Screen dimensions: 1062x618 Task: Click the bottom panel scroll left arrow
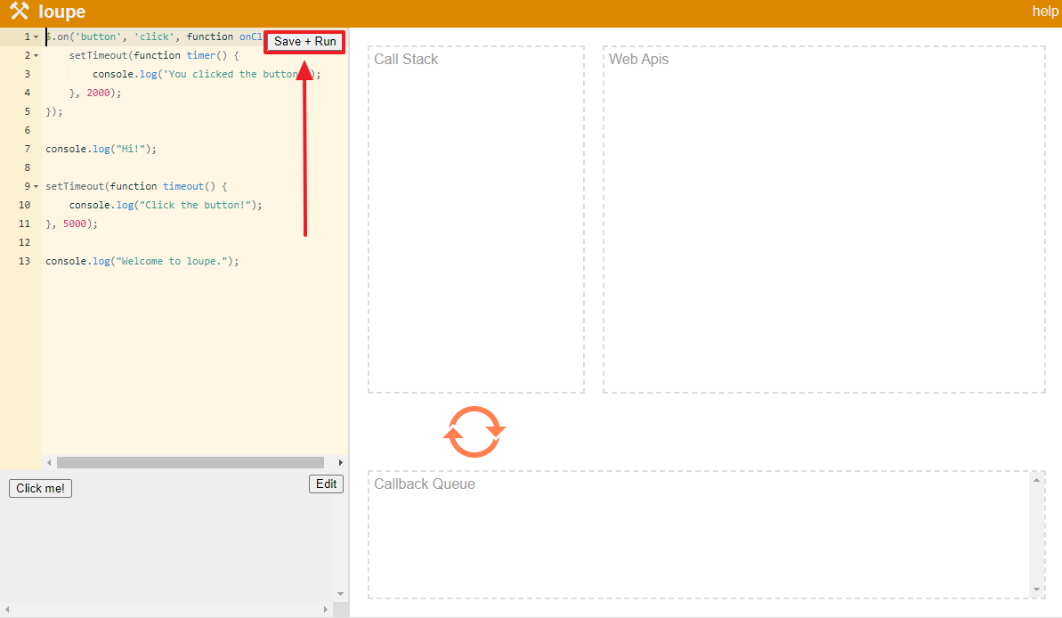(7, 609)
